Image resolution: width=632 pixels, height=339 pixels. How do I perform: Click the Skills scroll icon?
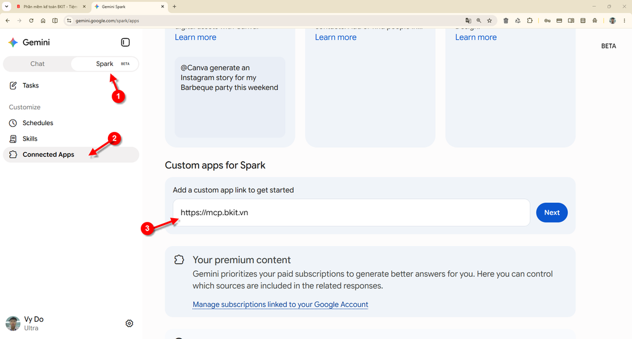click(x=13, y=139)
